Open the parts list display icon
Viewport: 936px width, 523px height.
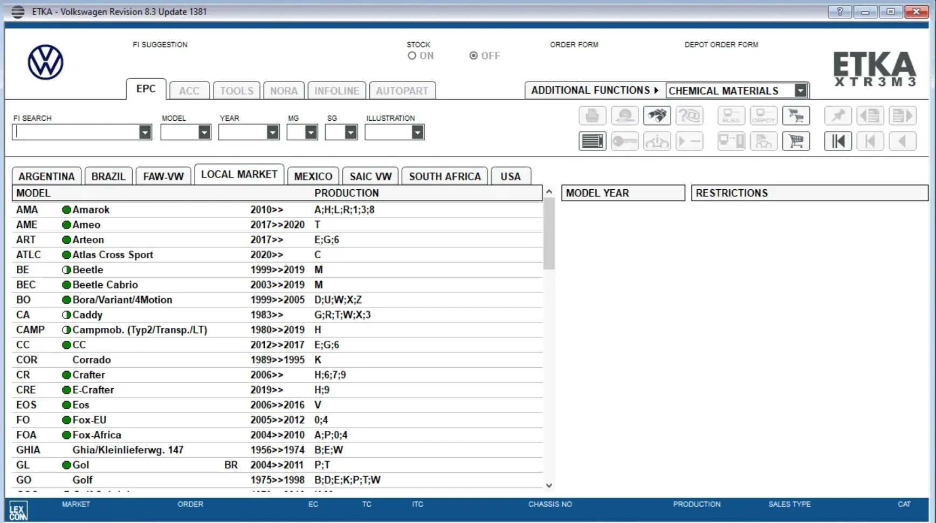coord(592,141)
